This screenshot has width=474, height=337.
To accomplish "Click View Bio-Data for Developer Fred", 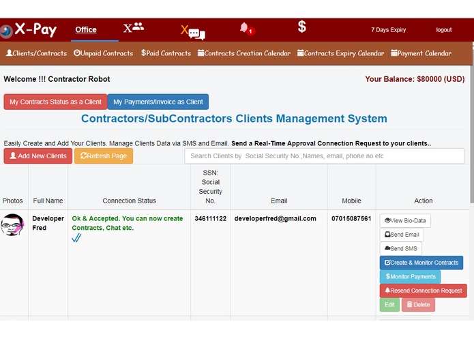I will pyautogui.click(x=405, y=220).
